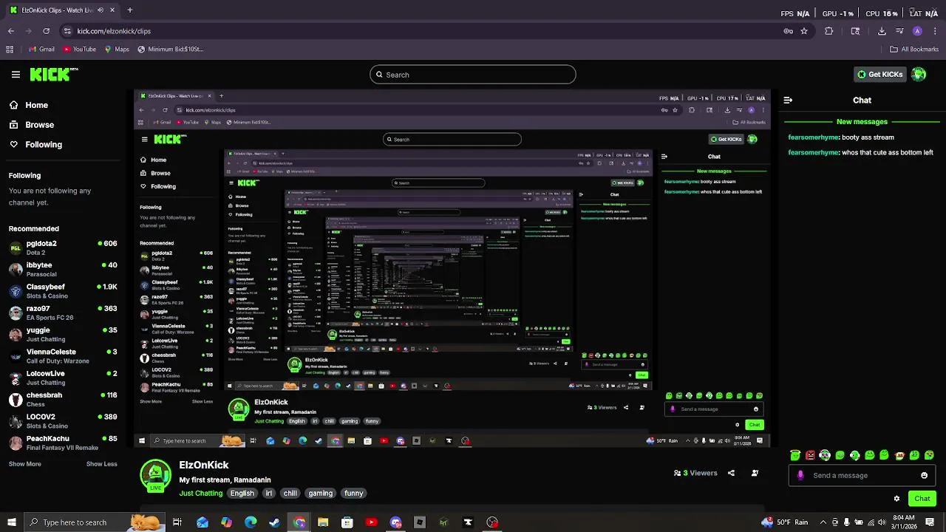Image resolution: width=946 pixels, height=532 pixels.
Task: Open All Bookmarks folder
Action: [x=914, y=50]
